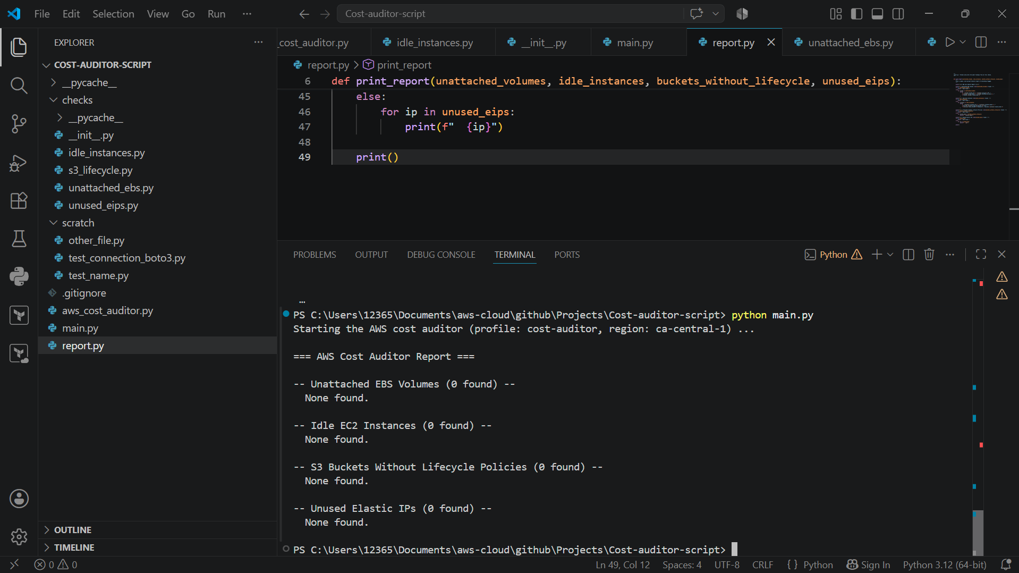
Task: Open the run button dropdown arrow
Action: click(963, 42)
